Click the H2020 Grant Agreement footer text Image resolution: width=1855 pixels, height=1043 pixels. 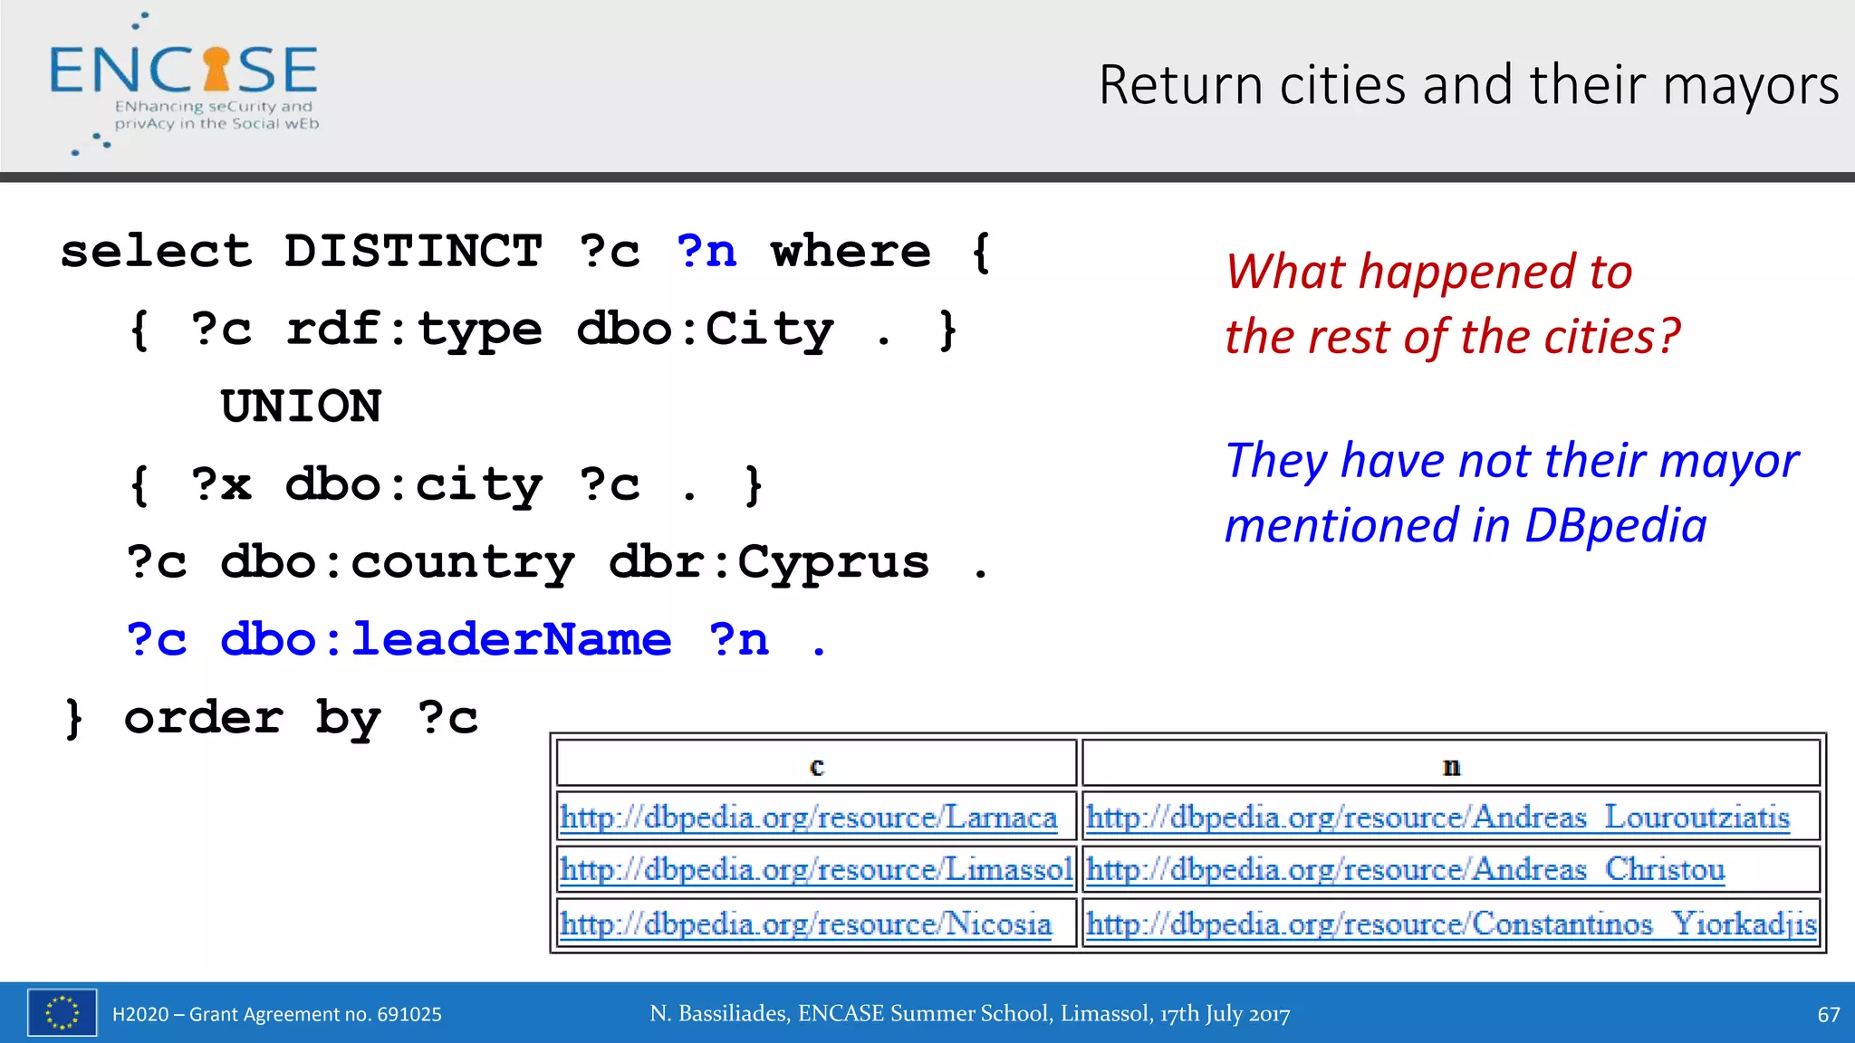click(277, 1014)
